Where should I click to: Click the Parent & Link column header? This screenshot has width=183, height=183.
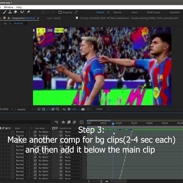[x=65, y=128]
